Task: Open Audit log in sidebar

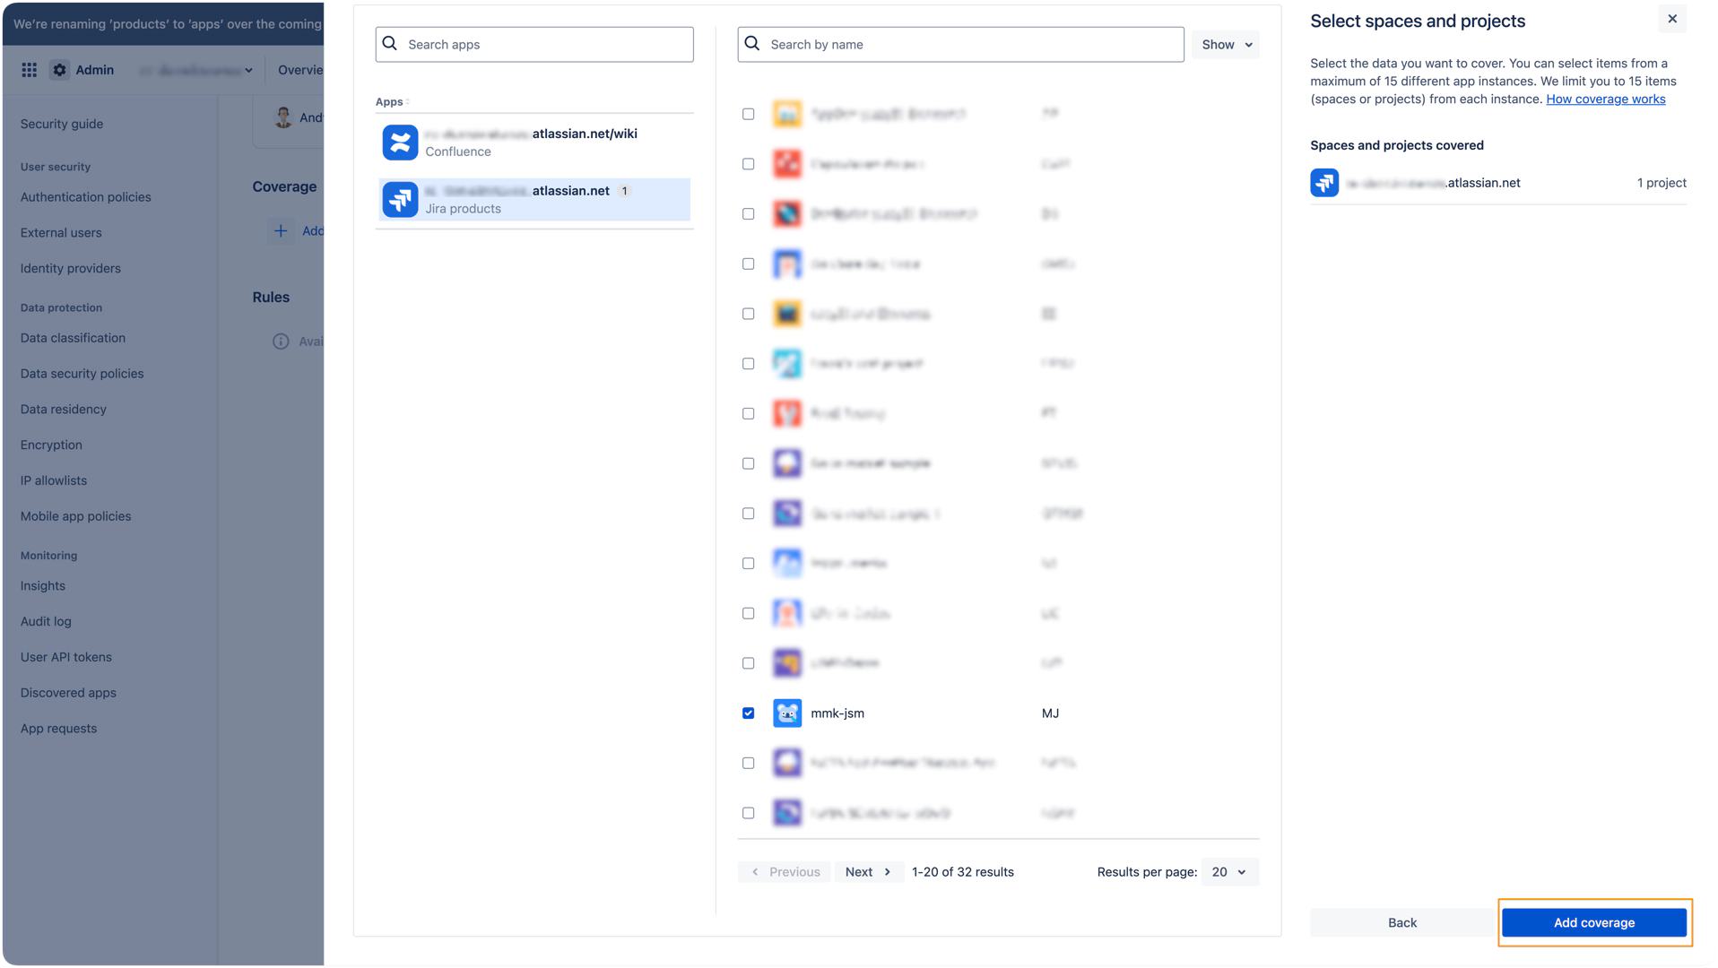Action: coord(46,621)
